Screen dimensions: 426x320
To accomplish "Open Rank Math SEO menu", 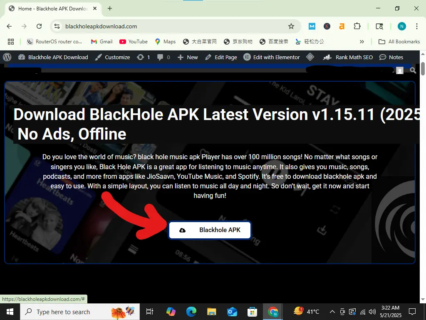I will tap(348, 57).
